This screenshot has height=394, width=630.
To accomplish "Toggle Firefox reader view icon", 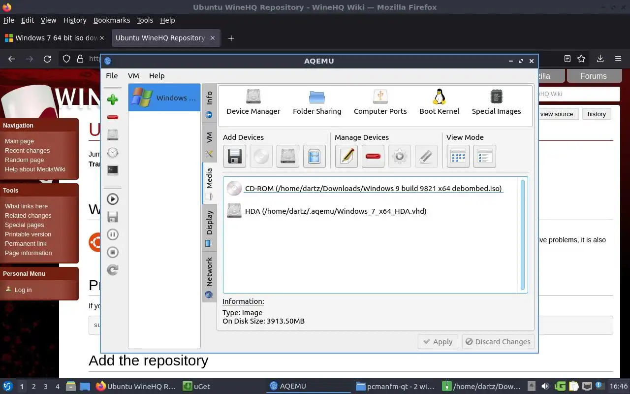I will pos(567,59).
